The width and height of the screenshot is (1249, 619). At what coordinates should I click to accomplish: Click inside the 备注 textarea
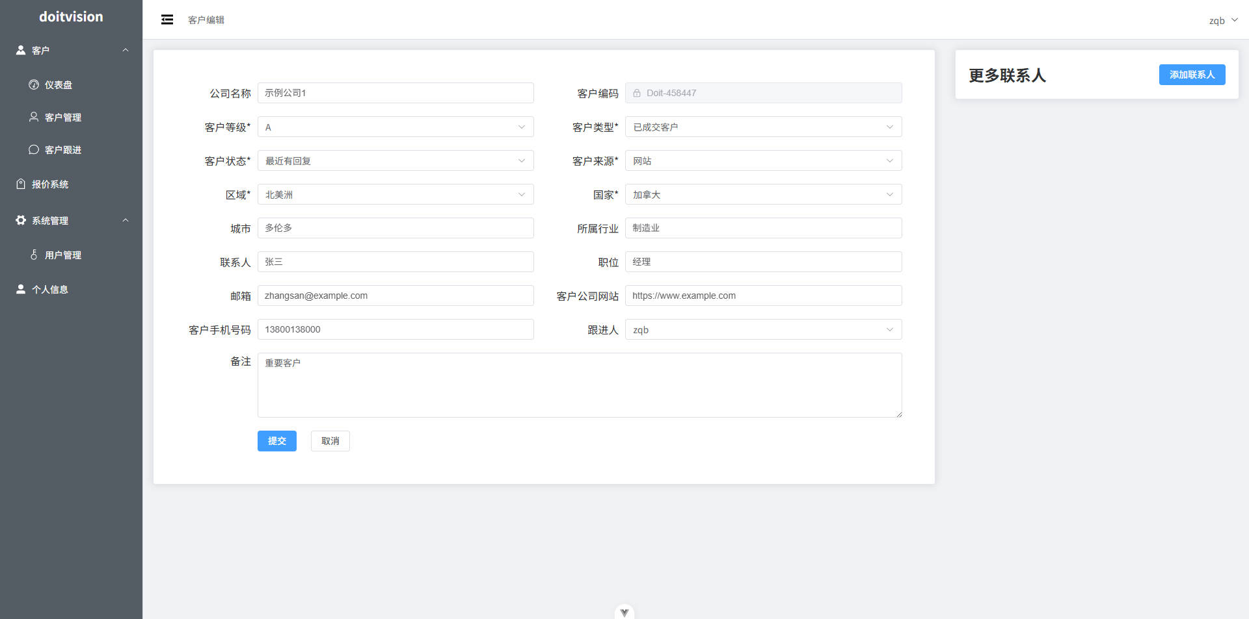coord(580,385)
